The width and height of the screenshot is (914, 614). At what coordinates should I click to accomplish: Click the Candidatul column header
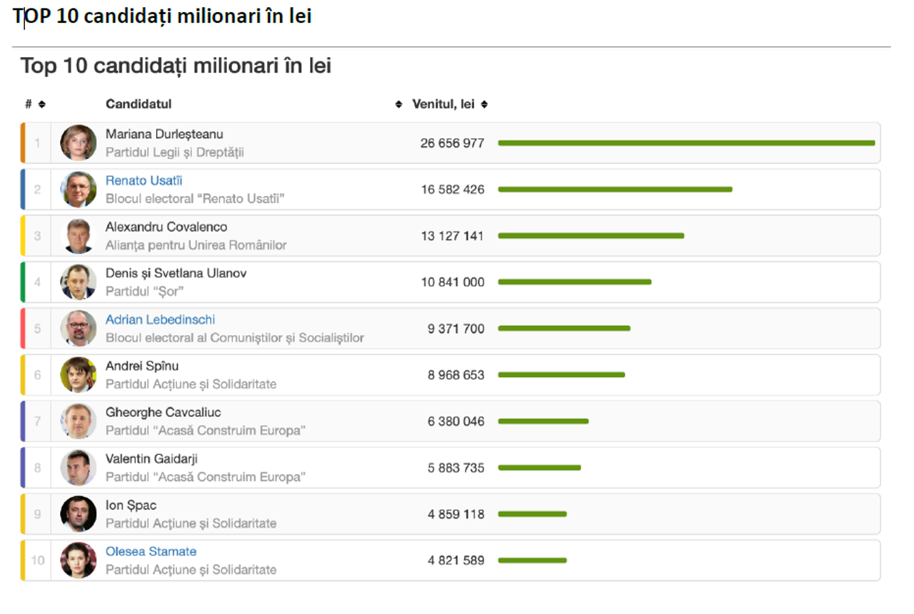click(139, 104)
